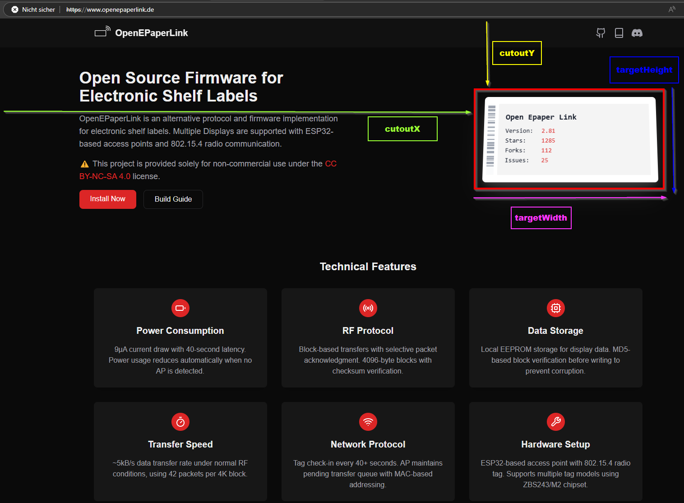Click the 'ESP32-based access point' description text
Image resolution: width=684 pixels, height=503 pixels.
(x=556, y=474)
